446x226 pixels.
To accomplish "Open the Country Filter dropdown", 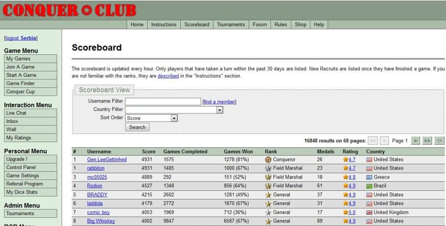I will click(x=174, y=110).
